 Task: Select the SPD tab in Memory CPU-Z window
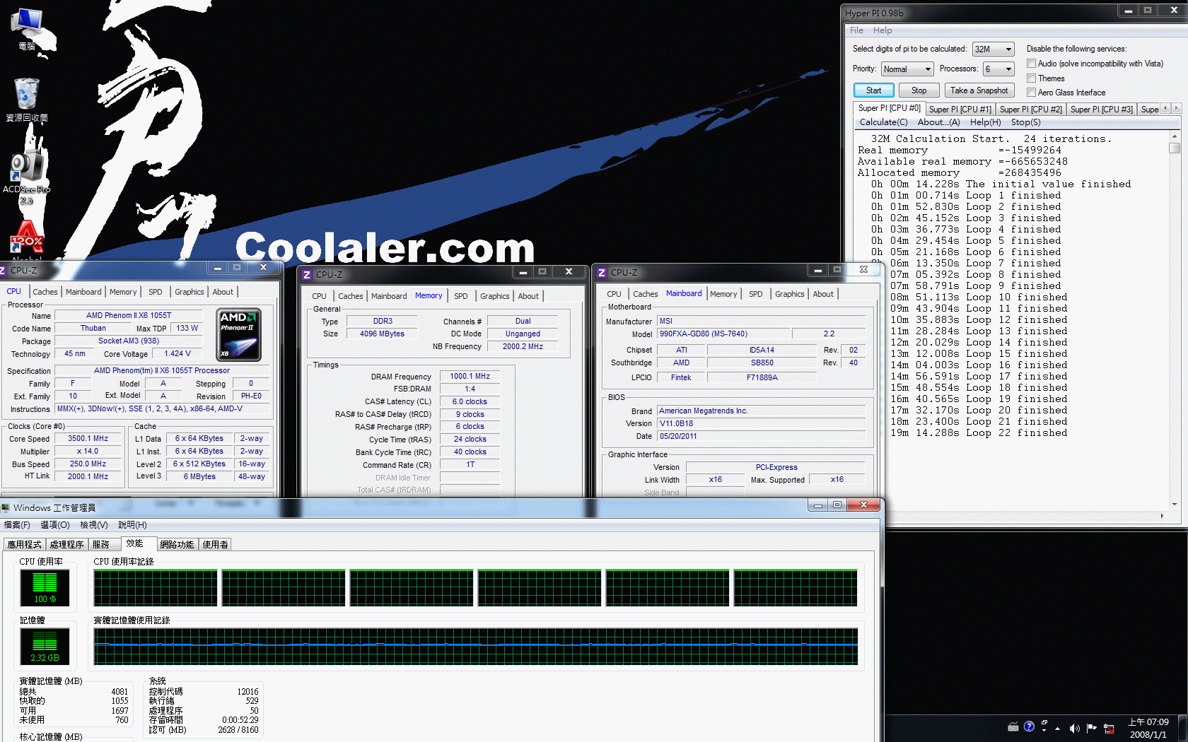[x=460, y=296]
